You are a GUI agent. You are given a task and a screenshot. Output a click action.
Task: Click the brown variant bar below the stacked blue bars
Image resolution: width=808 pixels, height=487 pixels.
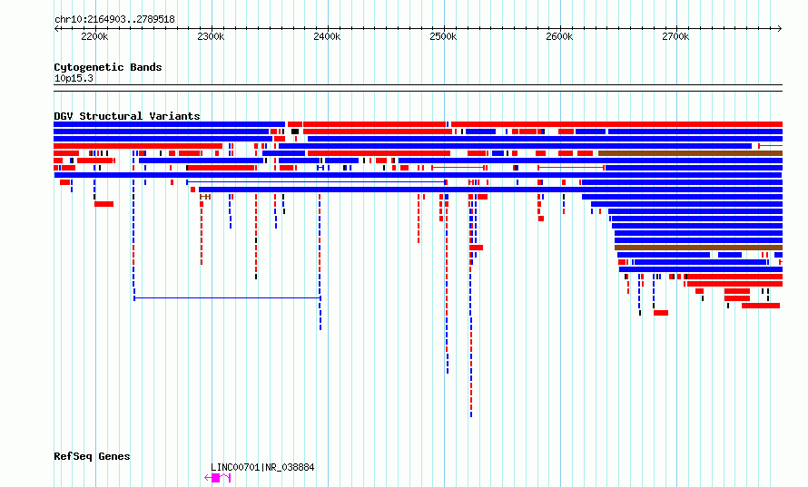698,248
